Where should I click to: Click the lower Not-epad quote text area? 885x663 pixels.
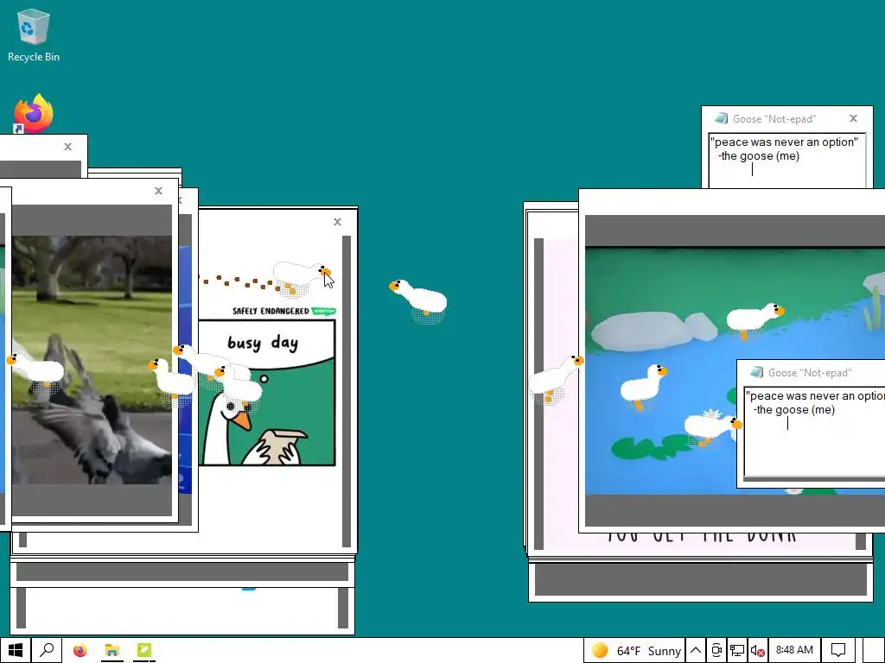pos(814,432)
